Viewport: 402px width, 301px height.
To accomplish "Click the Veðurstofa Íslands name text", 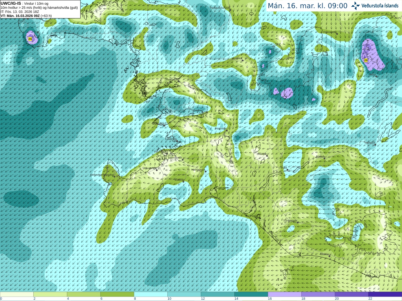I will tap(380, 6).
